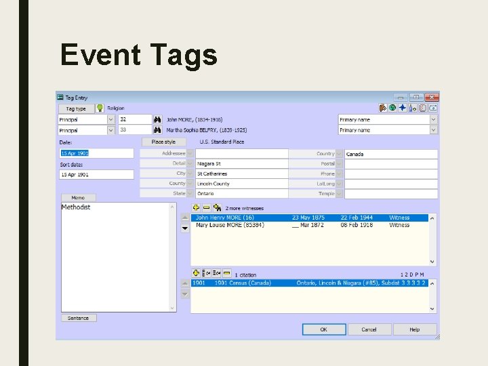This screenshot has width=488, height=366.
Task: Click the Tag Entry window title icon
Action: [60, 98]
